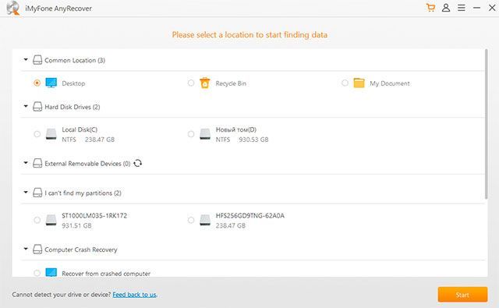
Task: Close the AnyRecover window
Action: (x=492, y=8)
